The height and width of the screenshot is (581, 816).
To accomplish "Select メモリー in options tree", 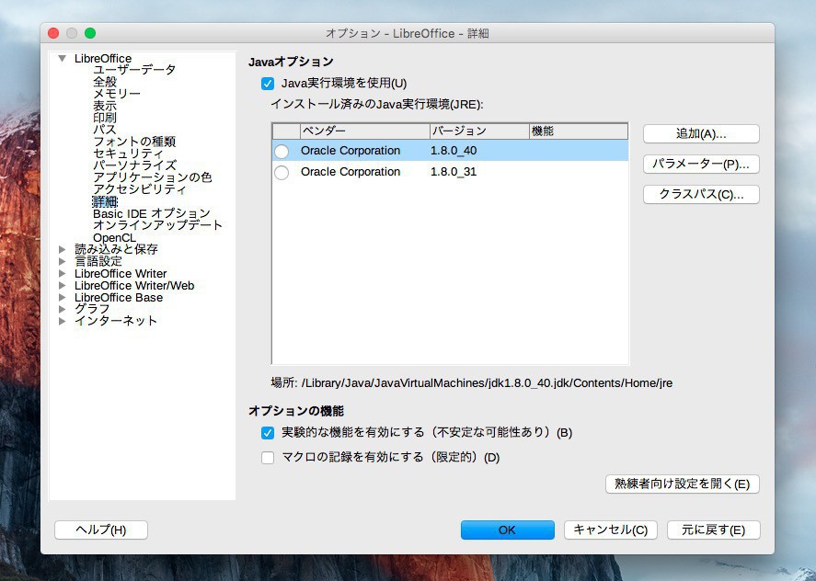I will 117,94.
